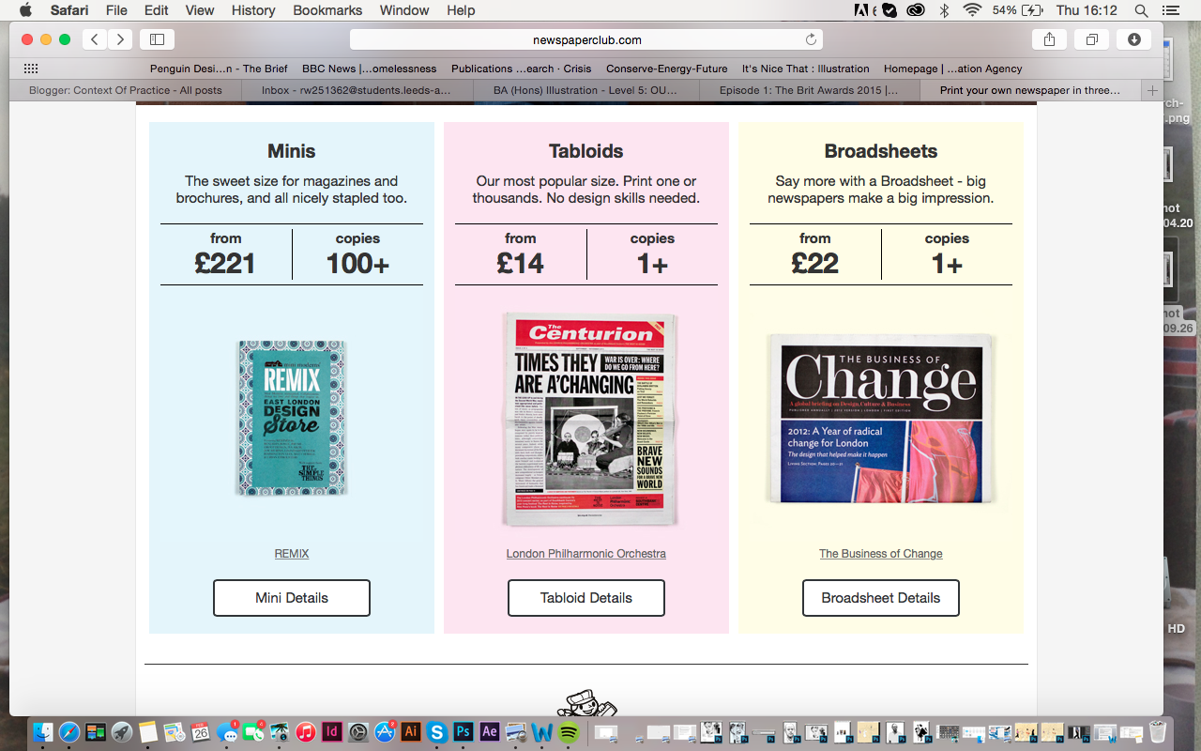Launch After Effects from the Dock
This screenshot has height=751, width=1201.
489,732
